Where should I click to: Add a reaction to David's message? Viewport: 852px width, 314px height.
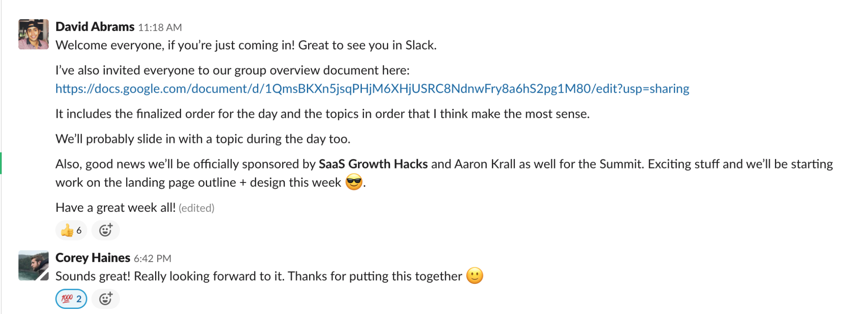click(106, 230)
